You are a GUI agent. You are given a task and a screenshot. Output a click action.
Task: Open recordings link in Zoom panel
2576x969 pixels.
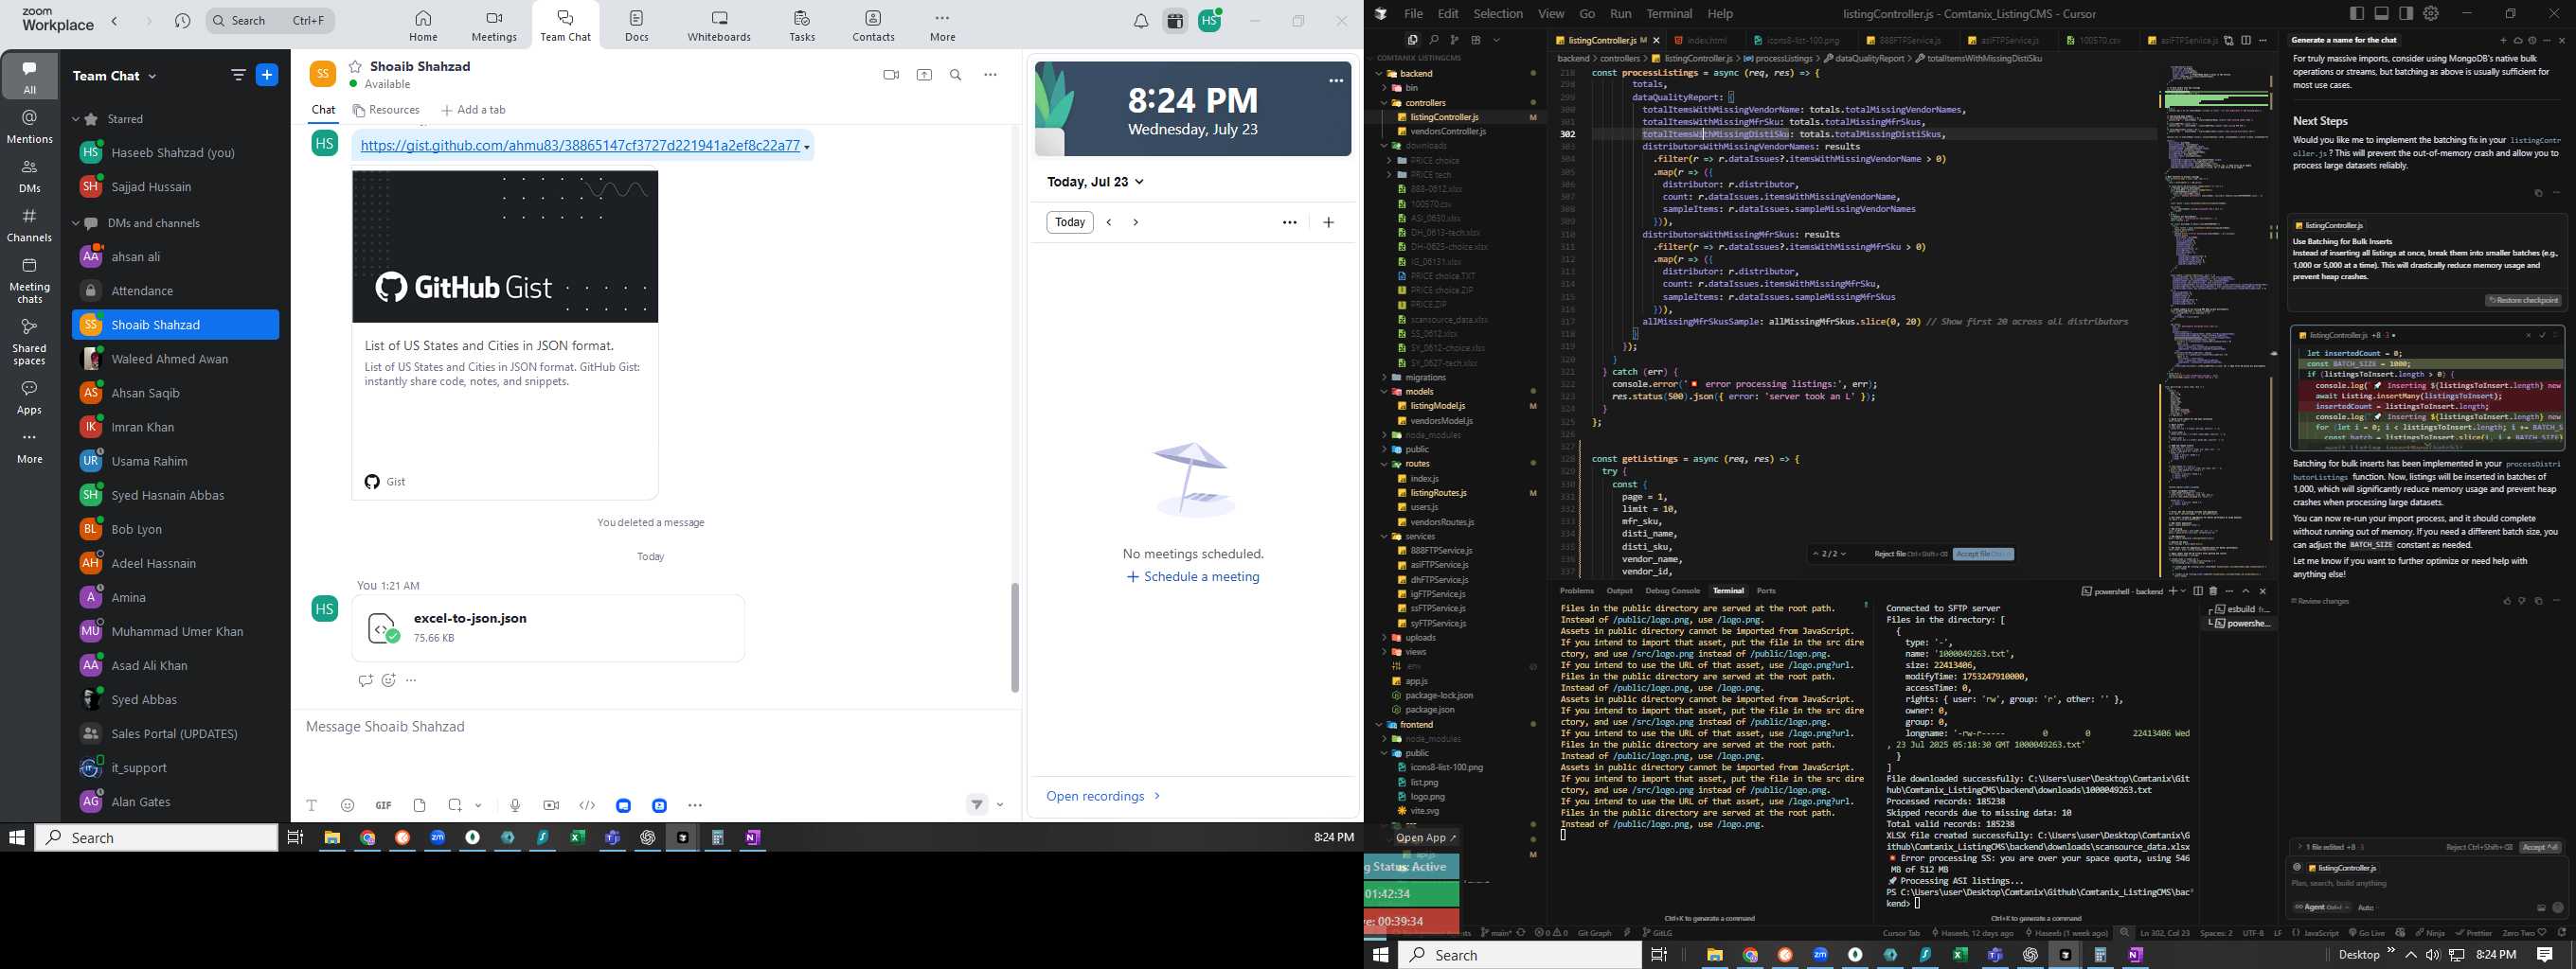1103,796
